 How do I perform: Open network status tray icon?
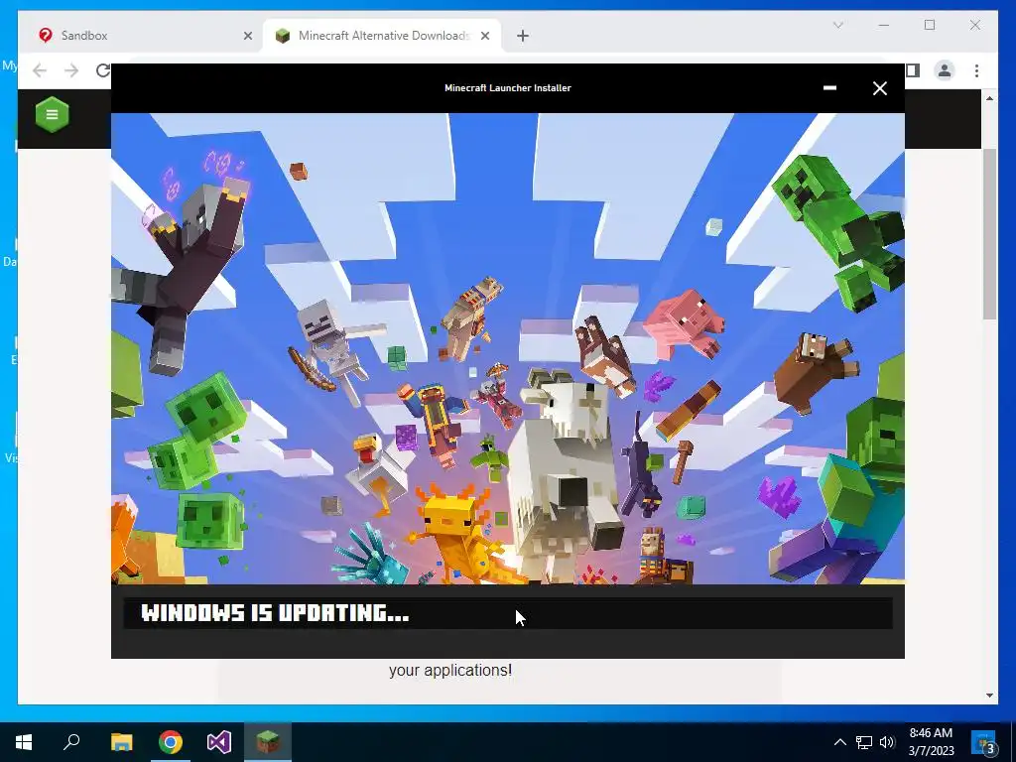coord(864,742)
